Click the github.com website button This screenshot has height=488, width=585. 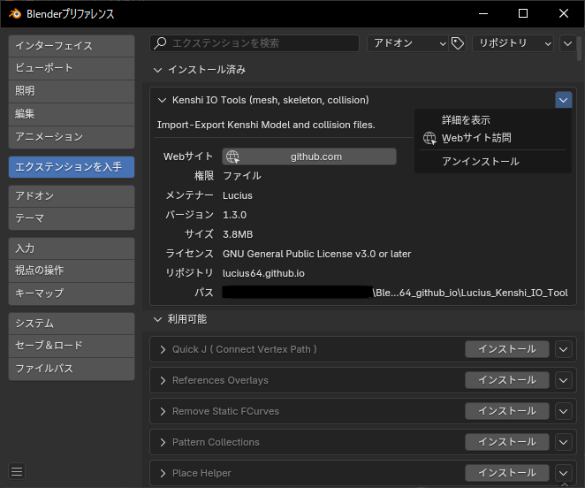[309, 156]
